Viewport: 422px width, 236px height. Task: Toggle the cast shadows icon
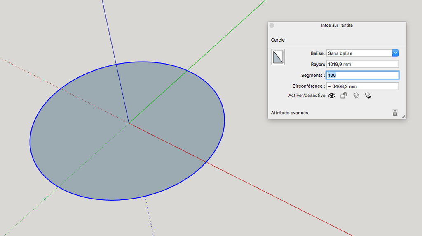tap(368, 95)
